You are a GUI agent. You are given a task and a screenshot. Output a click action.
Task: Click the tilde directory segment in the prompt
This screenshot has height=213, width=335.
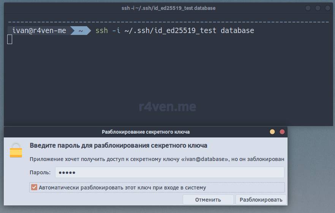click(x=81, y=31)
